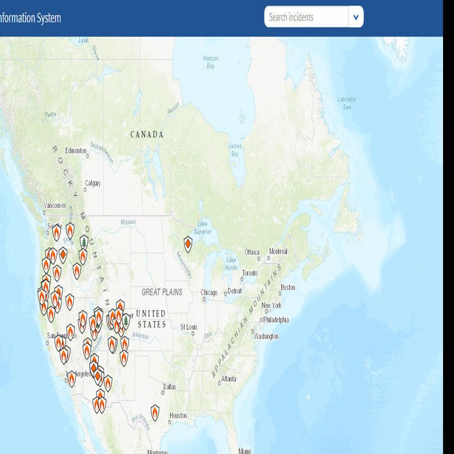Open the wildfire marker on the Seattle label
The width and height of the screenshot is (454, 454).
(57, 232)
